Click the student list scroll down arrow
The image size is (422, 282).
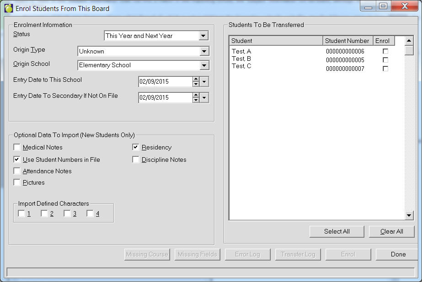409,215
